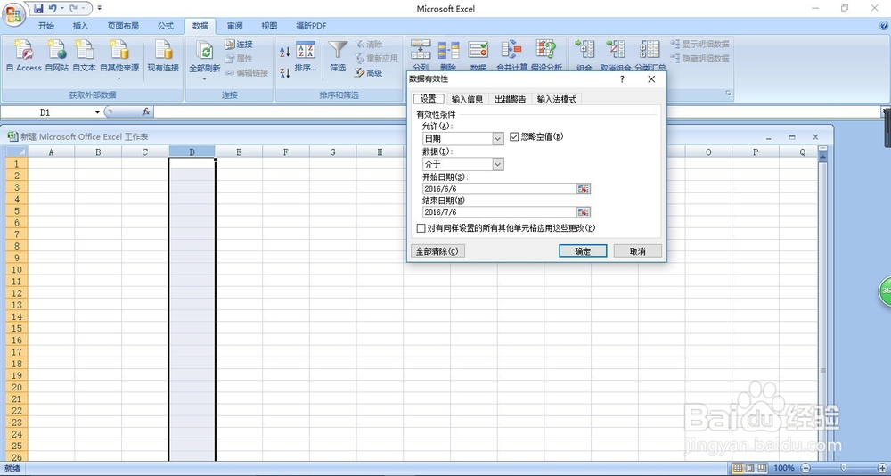Zoom out with minus button in status bar
Image resolution: width=891 pixels, height=476 pixels.
pos(805,467)
